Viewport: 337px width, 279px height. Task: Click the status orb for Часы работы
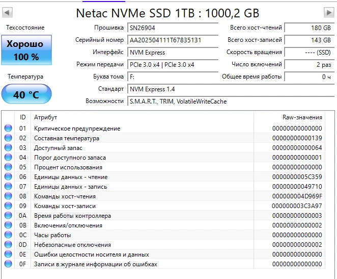click(x=8, y=235)
